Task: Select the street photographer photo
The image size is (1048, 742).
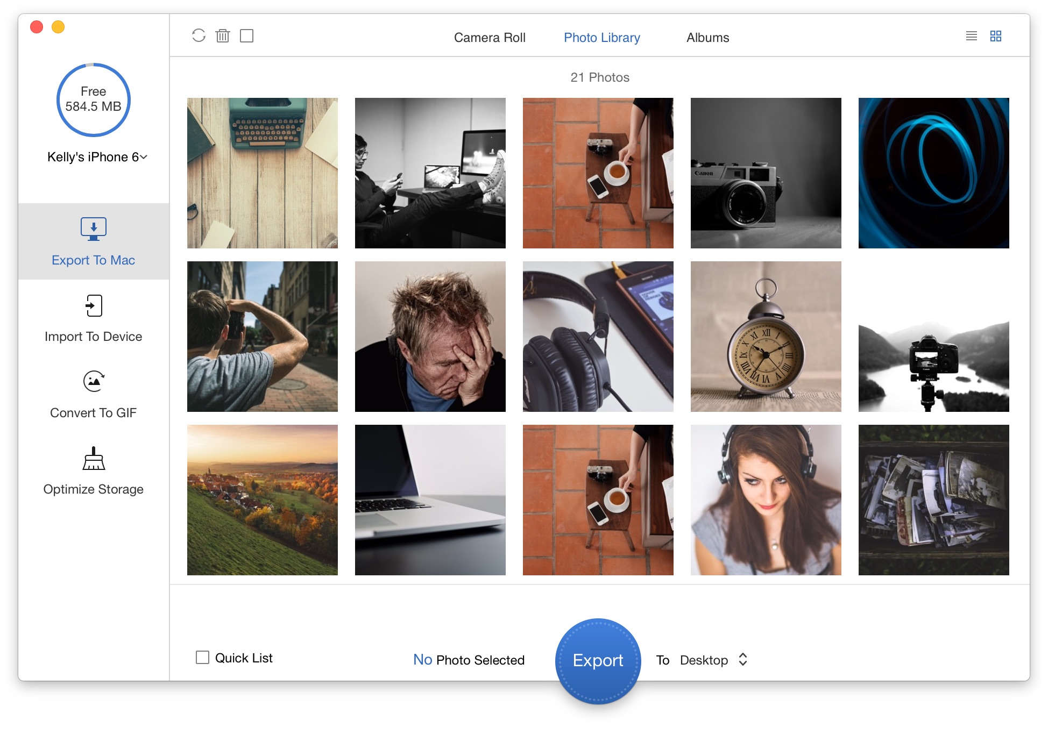Action: pos(263,337)
